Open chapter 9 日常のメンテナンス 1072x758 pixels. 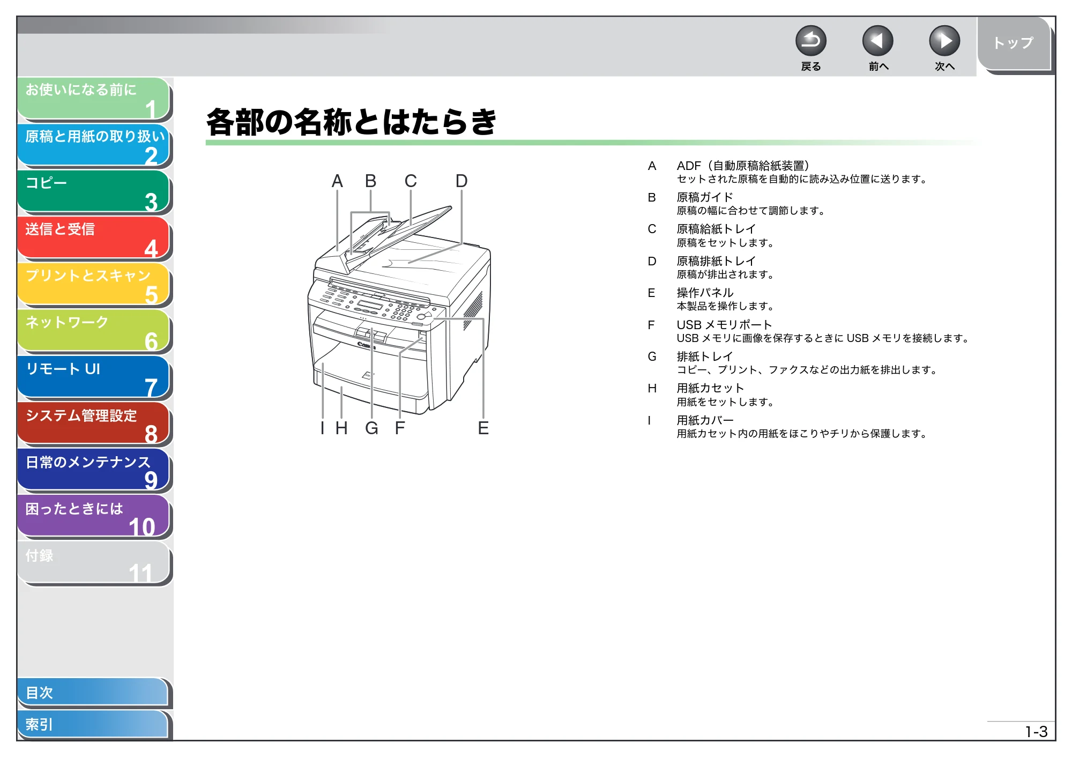(93, 470)
